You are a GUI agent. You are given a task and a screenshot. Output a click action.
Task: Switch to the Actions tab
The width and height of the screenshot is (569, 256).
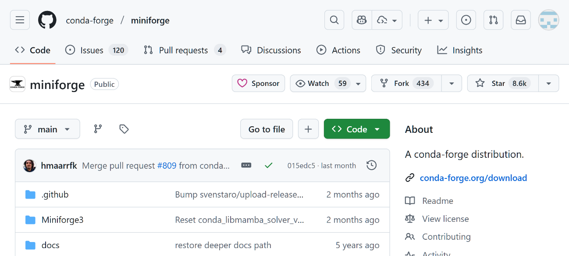tap(338, 50)
